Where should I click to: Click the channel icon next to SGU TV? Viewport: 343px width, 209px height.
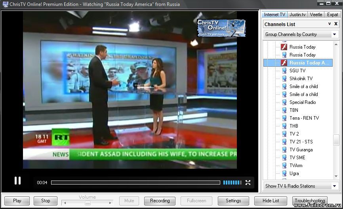tap(284, 70)
